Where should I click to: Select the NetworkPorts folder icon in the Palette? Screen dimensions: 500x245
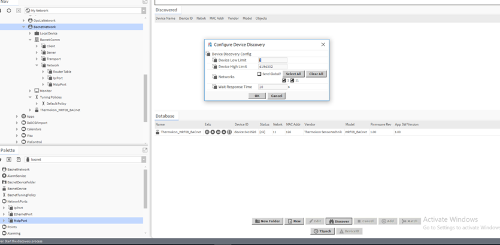coord(4,201)
